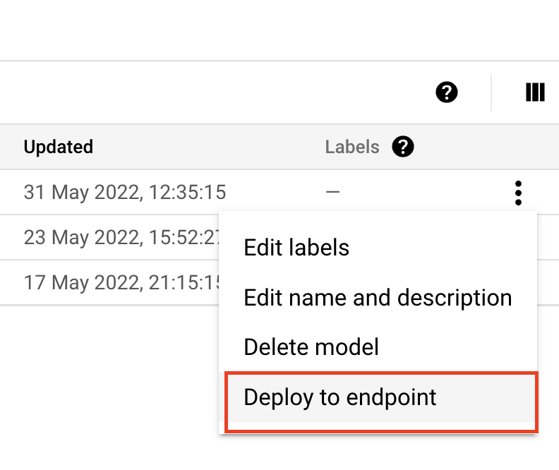Image resolution: width=559 pixels, height=470 pixels.
Task: Click the help icon in the toolbar
Action: pos(447,92)
